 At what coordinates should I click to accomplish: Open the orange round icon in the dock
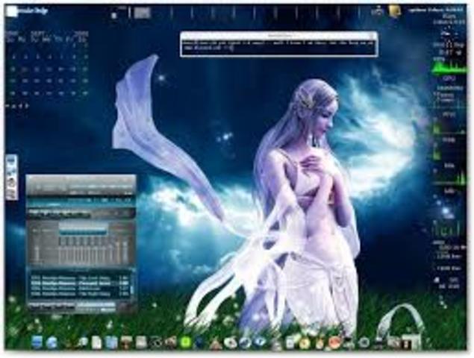(334, 342)
